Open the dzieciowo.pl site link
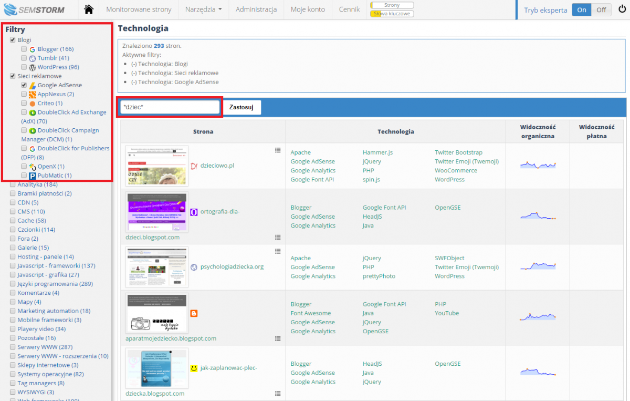The image size is (630, 401). (217, 166)
